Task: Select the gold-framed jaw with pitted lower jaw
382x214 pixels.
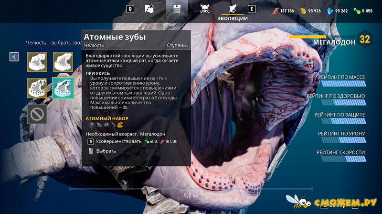Action: tap(37, 88)
